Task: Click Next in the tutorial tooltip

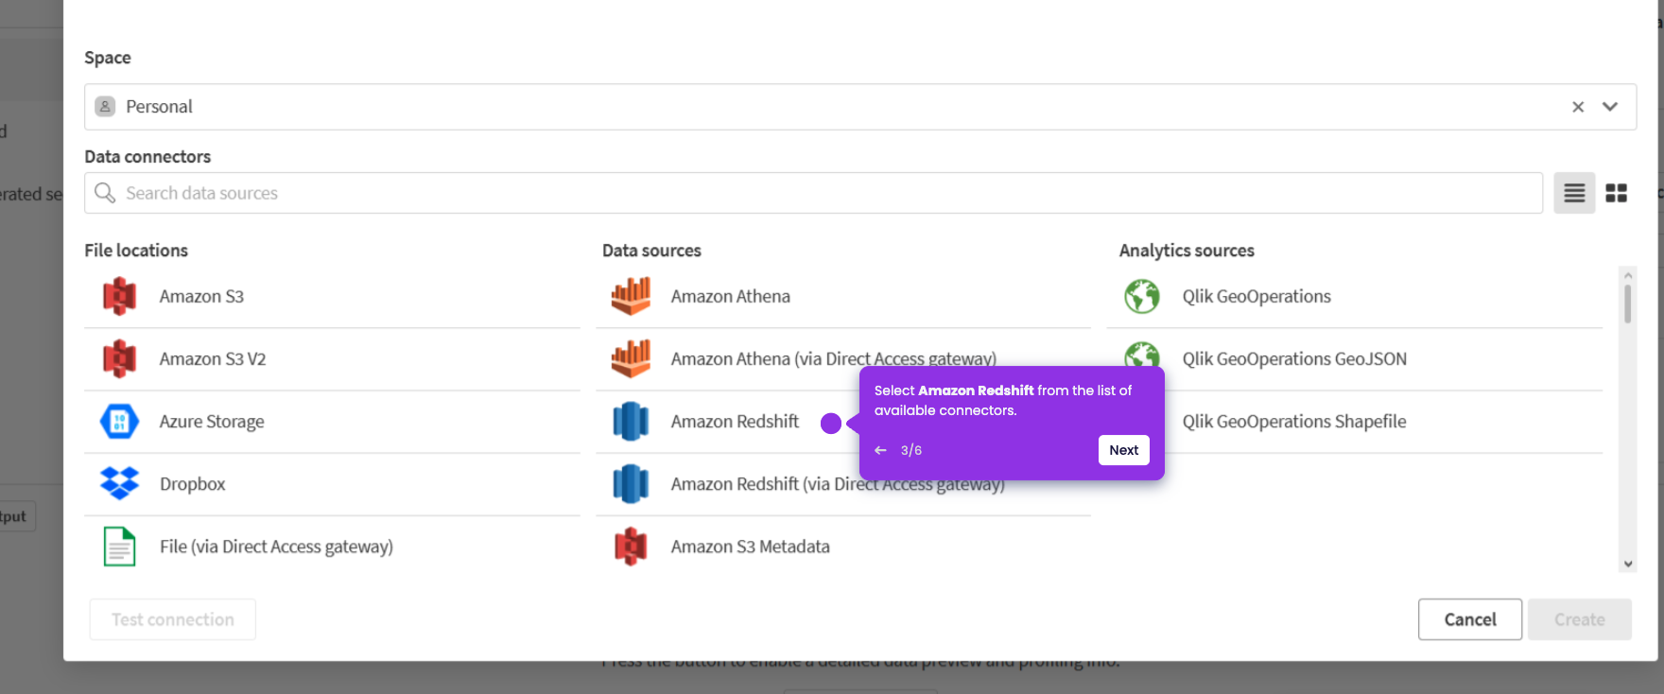Action: click(x=1123, y=450)
